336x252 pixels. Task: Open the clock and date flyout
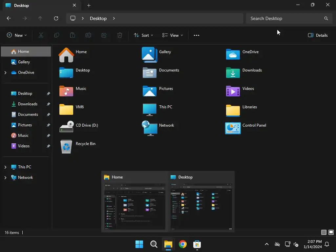313,244
